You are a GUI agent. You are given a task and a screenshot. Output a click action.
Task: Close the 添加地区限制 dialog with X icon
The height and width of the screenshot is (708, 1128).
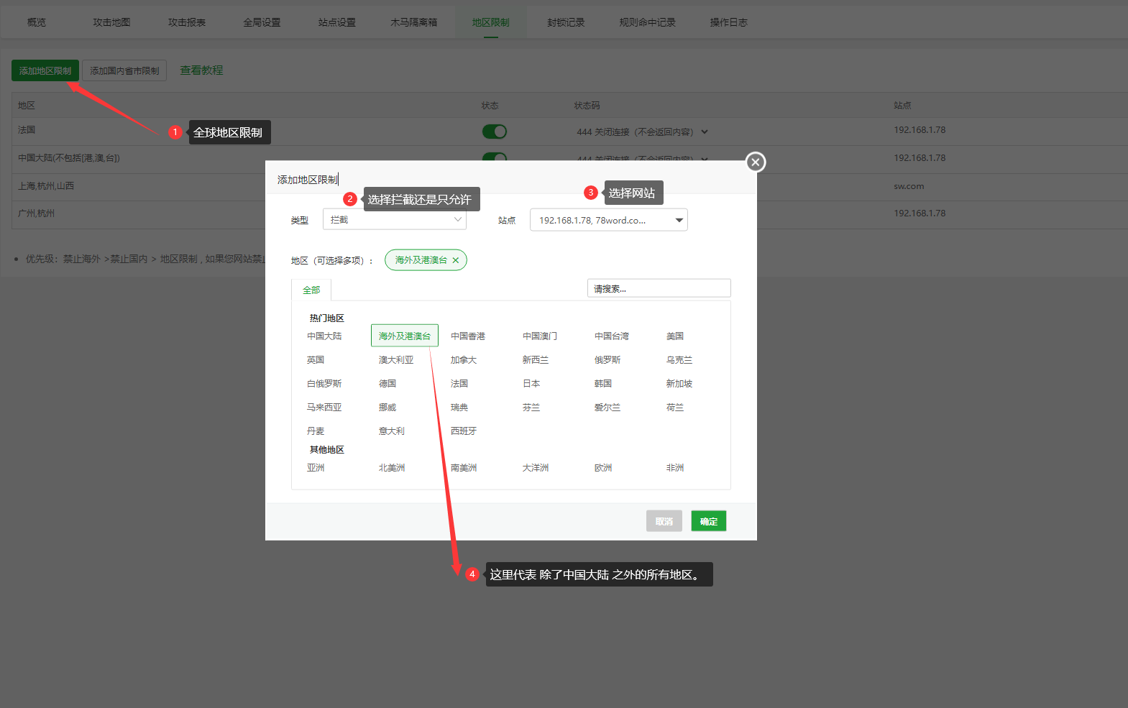click(x=755, y=162)
